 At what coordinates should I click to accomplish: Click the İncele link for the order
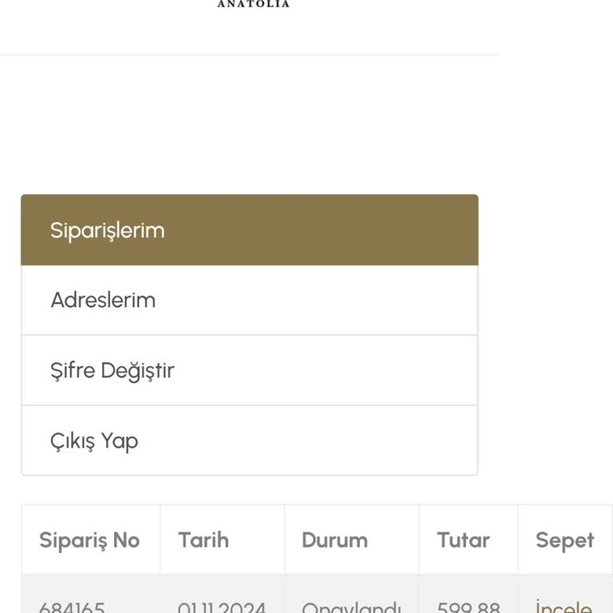tap(564, 607)
